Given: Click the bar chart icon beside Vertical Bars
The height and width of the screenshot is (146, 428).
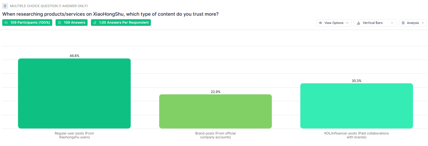Looking at the screenshot, I should tap(358, 23).
